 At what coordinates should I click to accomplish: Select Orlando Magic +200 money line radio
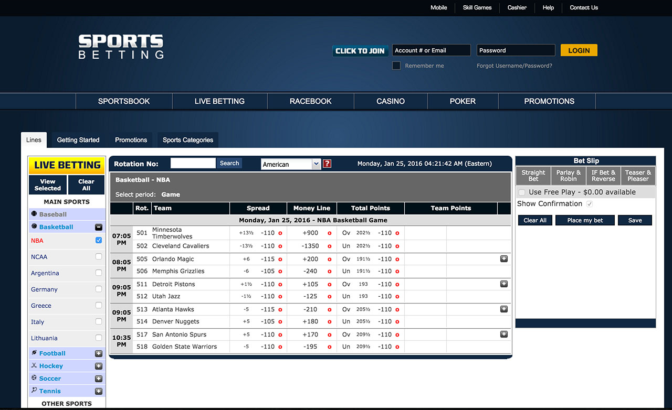(x=330, y=260)
